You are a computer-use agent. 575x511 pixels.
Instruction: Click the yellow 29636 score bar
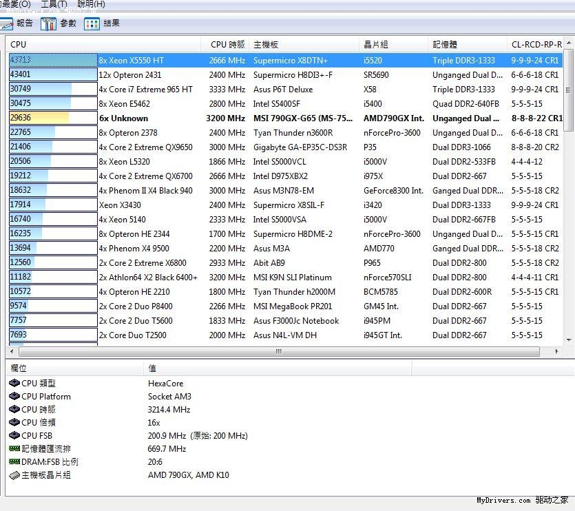[x=39, y=118]
